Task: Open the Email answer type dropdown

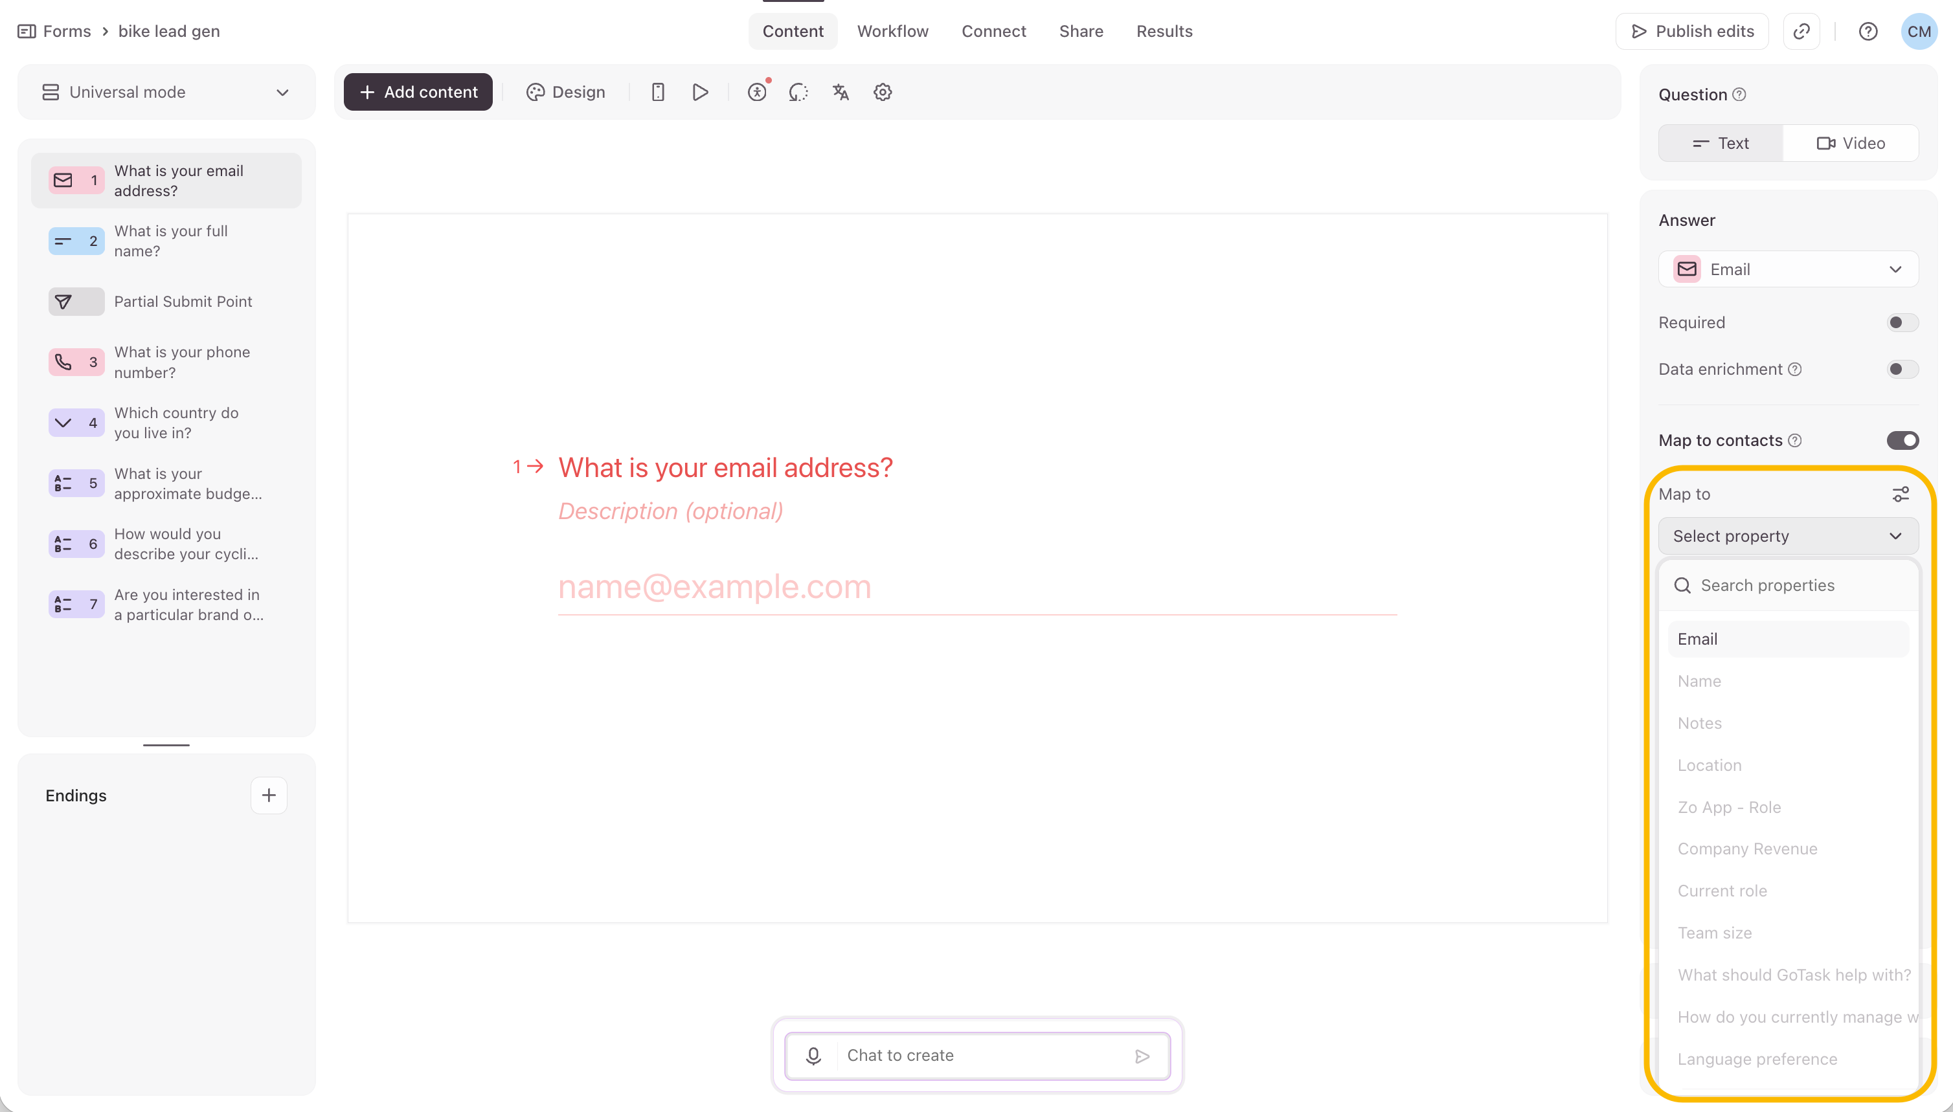Action: click(x=1788, y=270)
